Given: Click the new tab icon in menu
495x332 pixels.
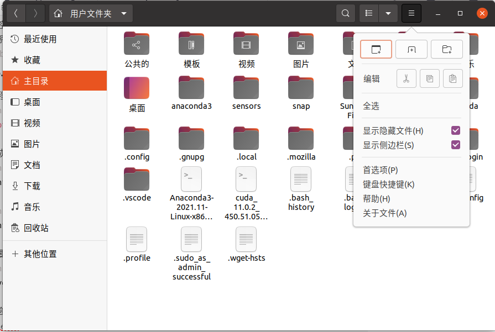Looking at the screenshot, I should [411, 49].
